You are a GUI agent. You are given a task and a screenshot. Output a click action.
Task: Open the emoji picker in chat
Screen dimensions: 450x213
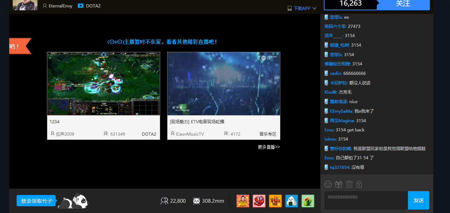point(328,184)
